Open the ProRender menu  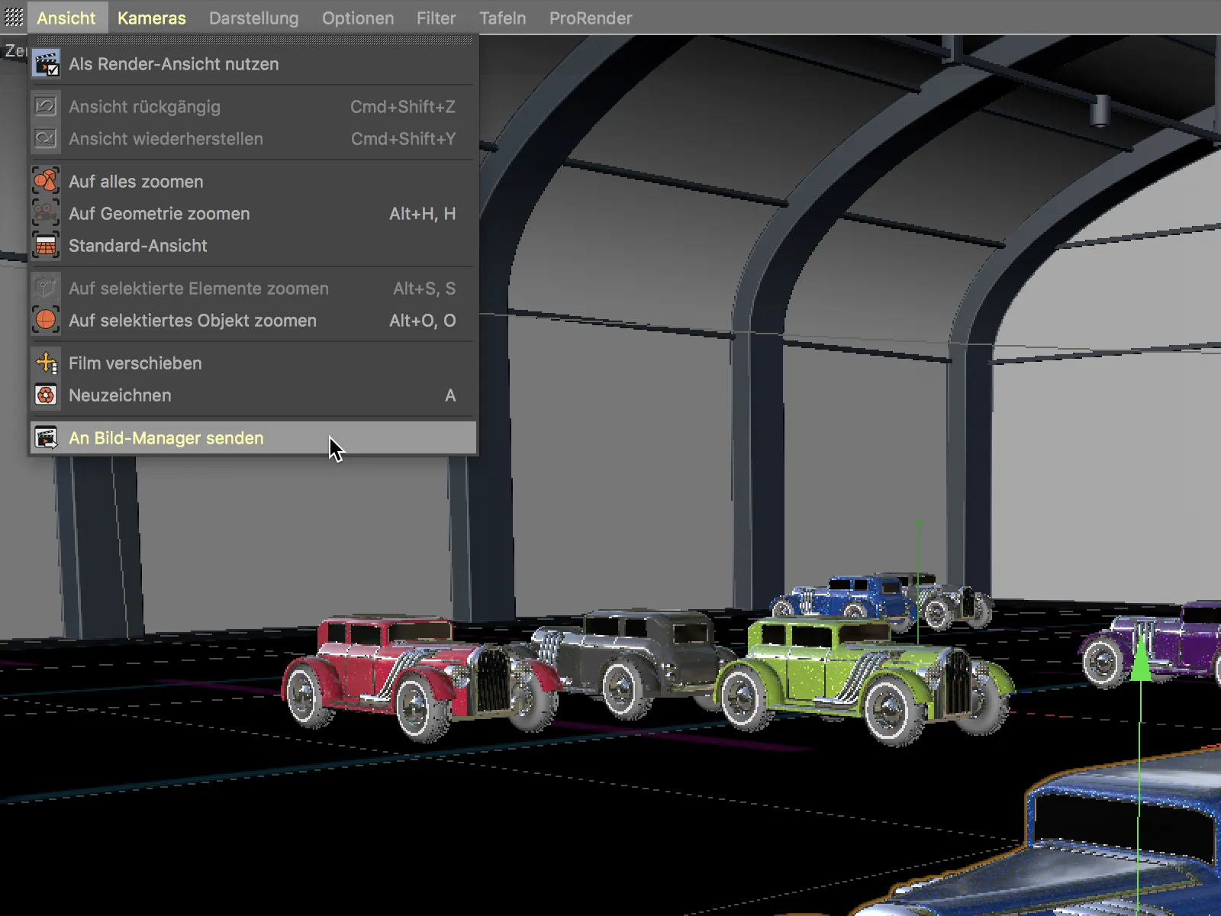(591, 18)
